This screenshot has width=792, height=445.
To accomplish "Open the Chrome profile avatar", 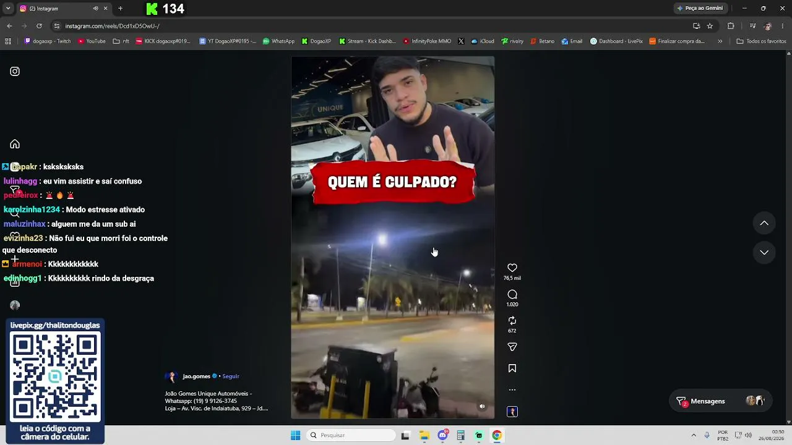I will click(768, 26).
